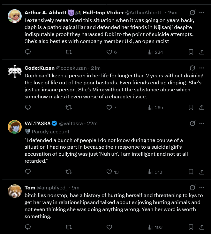Image resolution: width=211 pixels, height=234 pixels.
Task: Share Code:Kuzan's tweet
Action: pyautogui.click(x=202, y=108)
